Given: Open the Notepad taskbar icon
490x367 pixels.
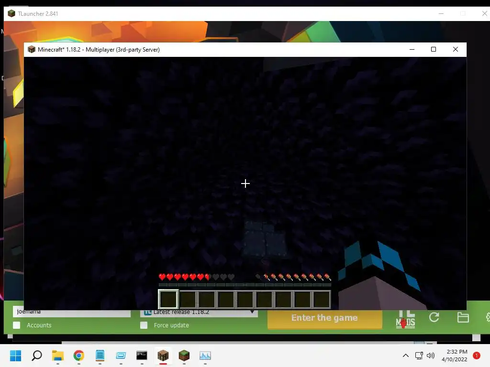Looking at the screenshot, I should (x=100, y=356).
